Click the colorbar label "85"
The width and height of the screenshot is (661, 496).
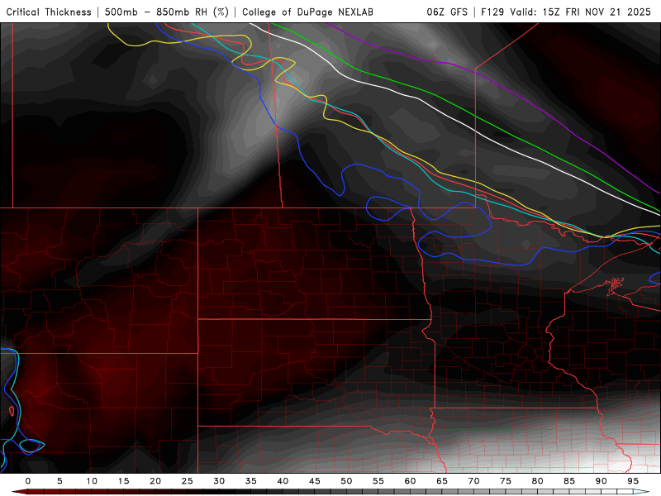click(569, 481)
